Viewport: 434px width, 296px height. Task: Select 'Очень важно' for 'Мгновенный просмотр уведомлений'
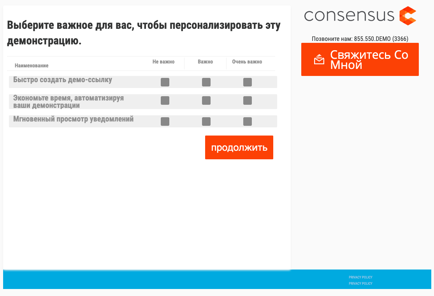(x=248, y=121)
